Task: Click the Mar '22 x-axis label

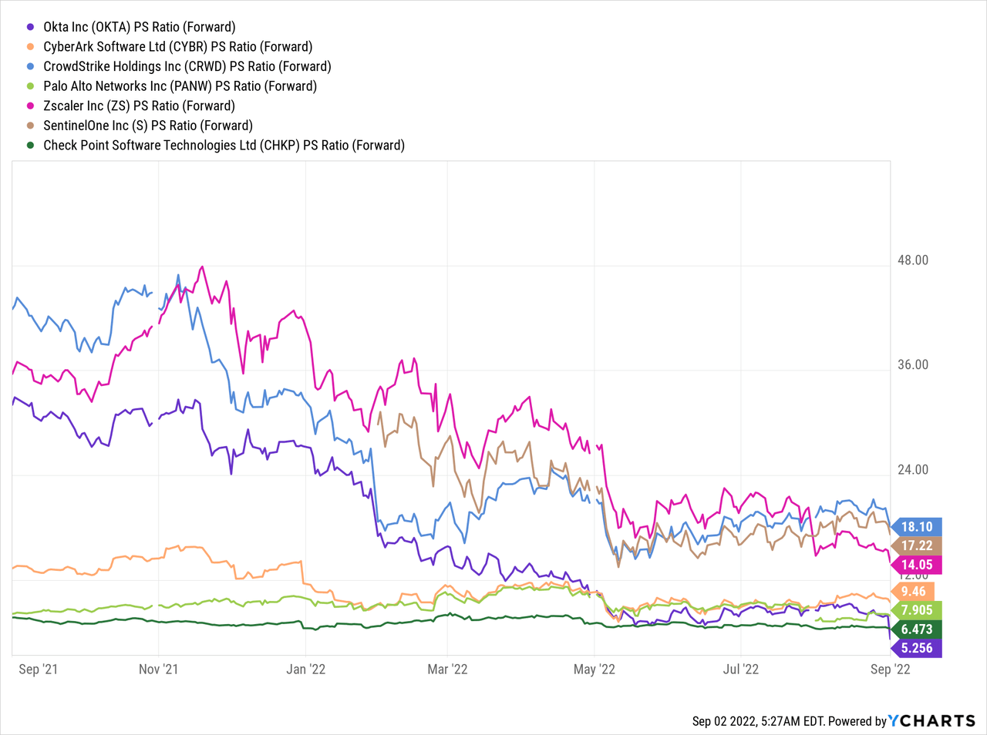Action: [x=447, y=669]
